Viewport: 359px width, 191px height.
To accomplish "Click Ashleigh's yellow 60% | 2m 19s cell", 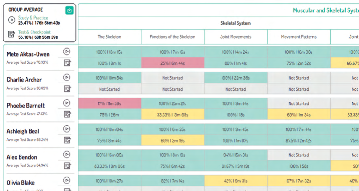I will coord(173,140).
